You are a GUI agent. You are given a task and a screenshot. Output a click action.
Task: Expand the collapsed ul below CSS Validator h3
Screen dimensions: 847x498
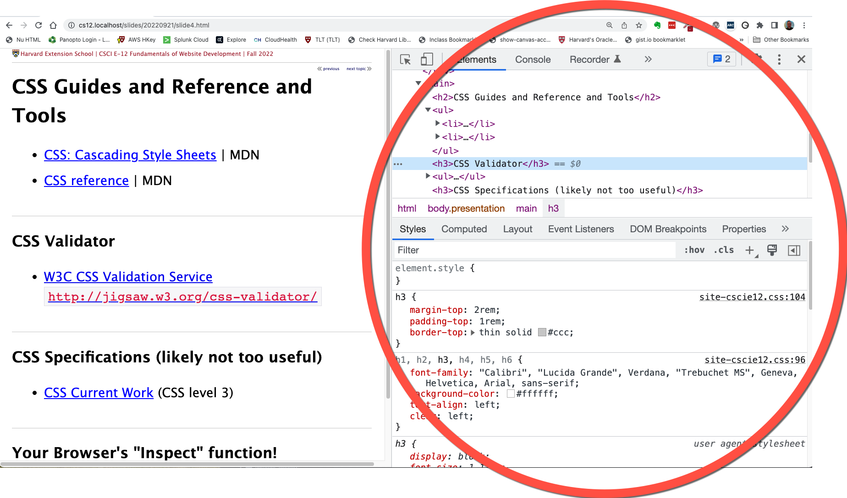(x=428, y=176)
